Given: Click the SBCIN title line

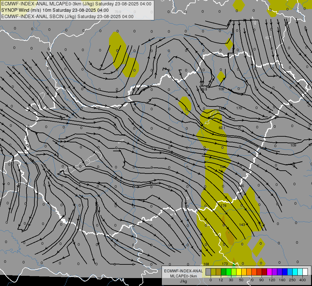Looking at the screenshot, I should point(67,17).
